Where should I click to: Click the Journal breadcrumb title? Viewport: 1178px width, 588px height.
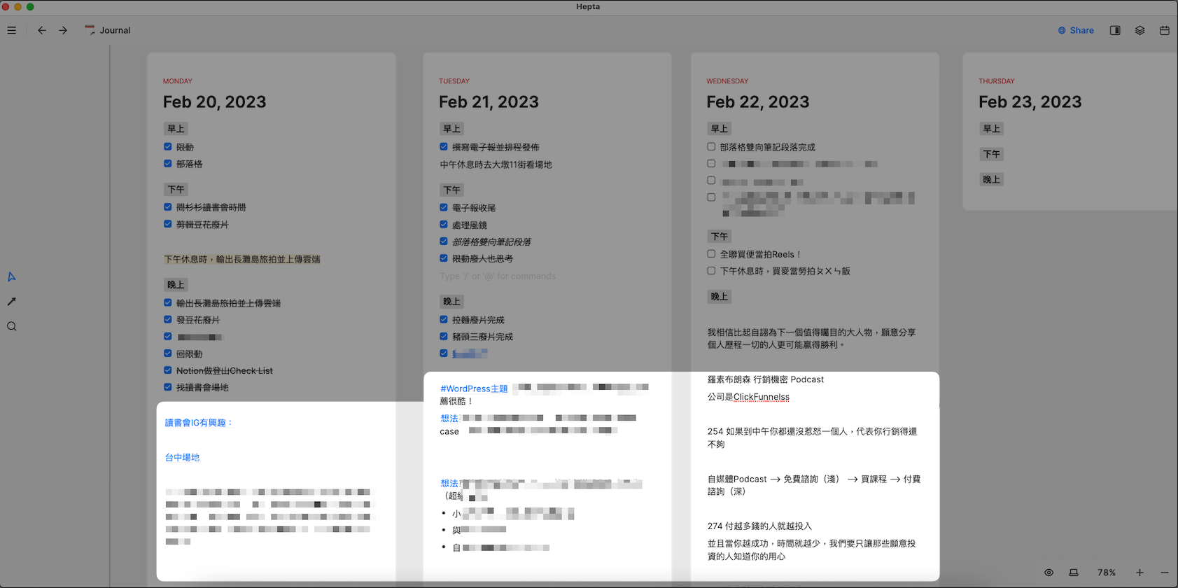point(115,30)
